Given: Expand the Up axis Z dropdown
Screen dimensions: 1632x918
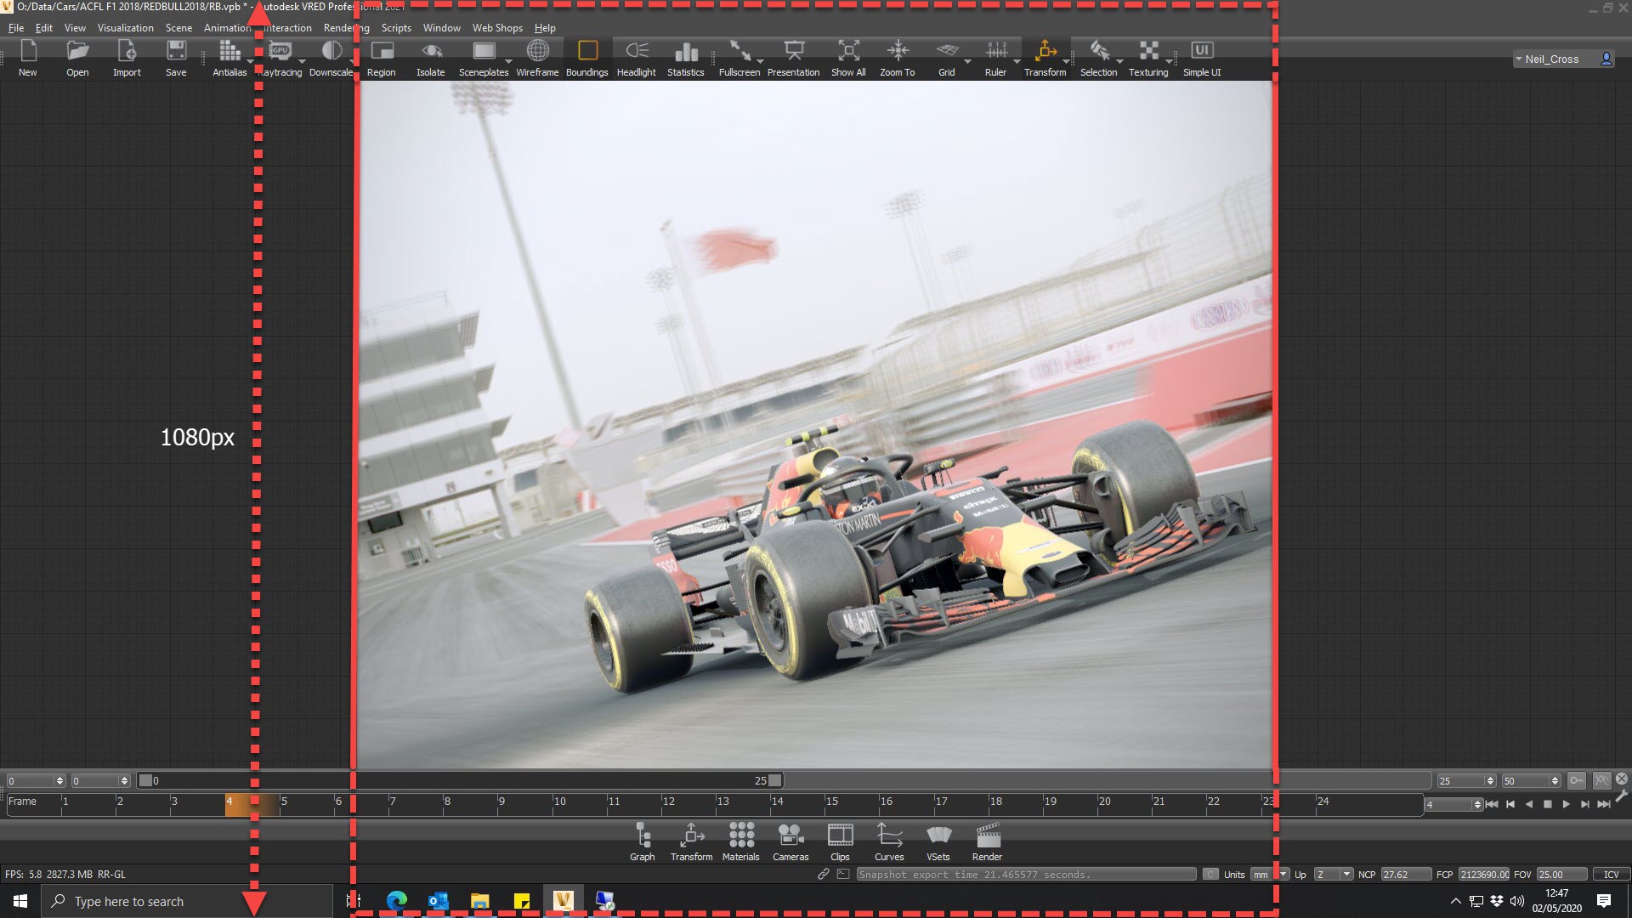Looking at the screenshot, I should tap(1333, 874).
